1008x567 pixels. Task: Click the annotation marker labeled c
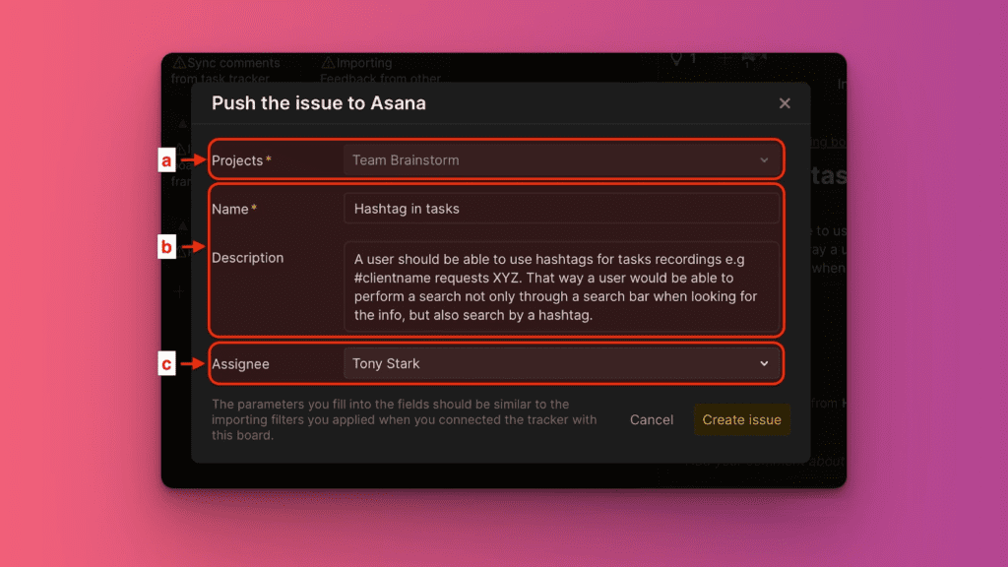(166, 364)
